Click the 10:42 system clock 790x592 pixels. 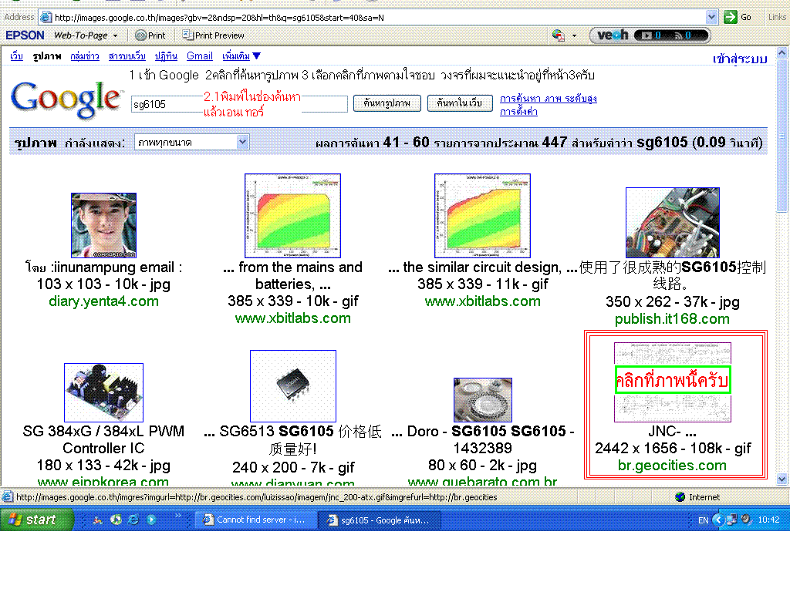pos(768,520)
